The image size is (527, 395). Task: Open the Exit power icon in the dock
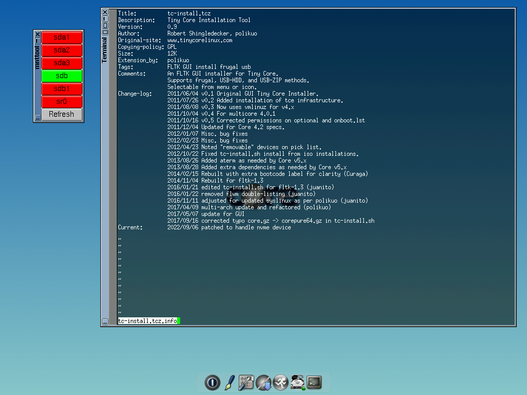click(x=212, y=382)
